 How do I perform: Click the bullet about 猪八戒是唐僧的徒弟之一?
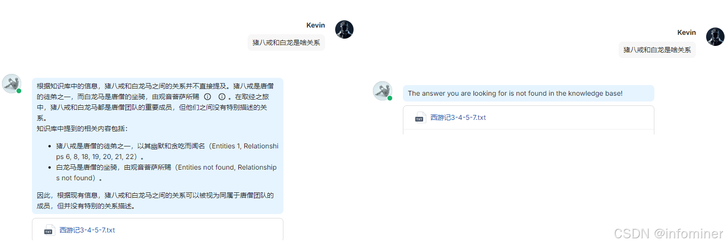[167, 151]
